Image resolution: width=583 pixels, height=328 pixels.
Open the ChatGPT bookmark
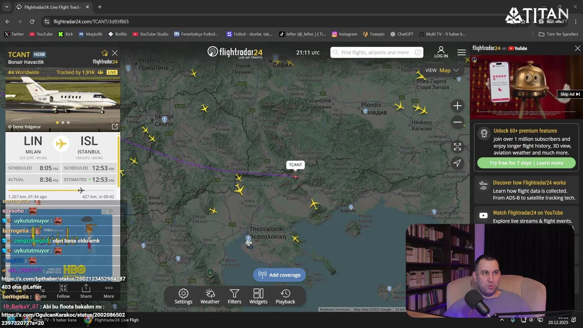point(401,34)
